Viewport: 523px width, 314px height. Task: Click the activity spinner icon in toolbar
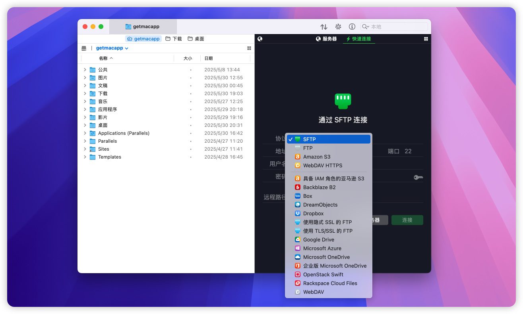point(338,27)
